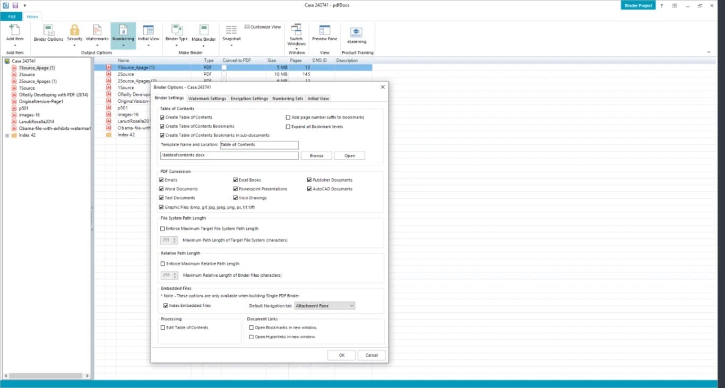This screenshot has height=388, width=725.
Task: Click folder icon of Index 42 list row
Action: tap(109, 135)
